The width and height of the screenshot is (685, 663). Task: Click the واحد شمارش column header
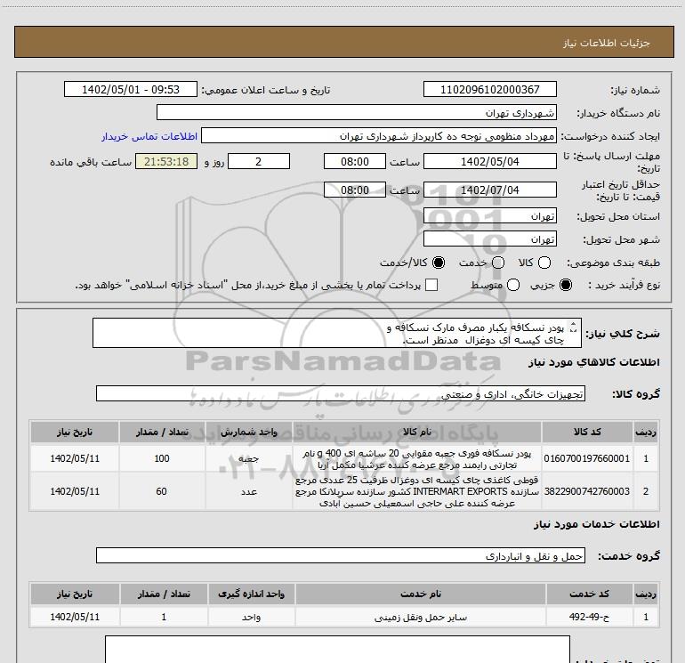248,432
